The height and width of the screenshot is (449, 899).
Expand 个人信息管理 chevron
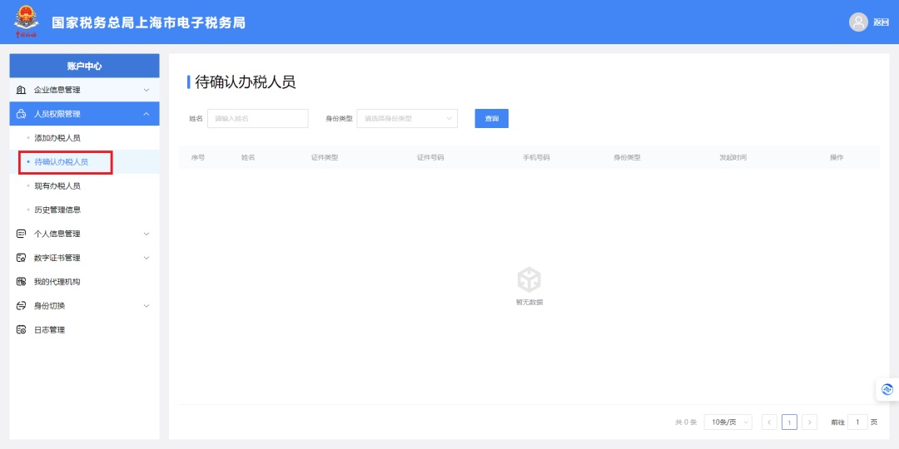pos(147,234)
